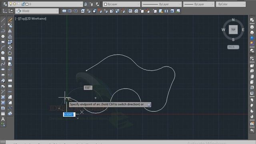The height and width of the screenshot is (144, 256).
Task: Click the blue Realistic visual style sphere
Action: (x=252, y=38)
